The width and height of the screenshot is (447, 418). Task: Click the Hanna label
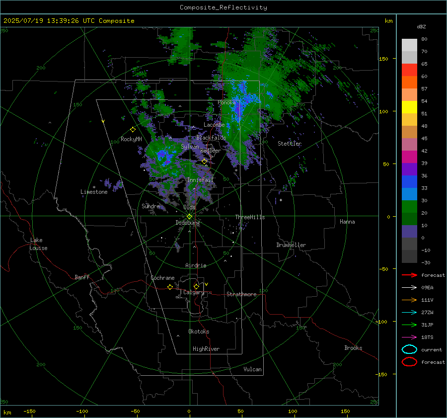pos(347,222)
